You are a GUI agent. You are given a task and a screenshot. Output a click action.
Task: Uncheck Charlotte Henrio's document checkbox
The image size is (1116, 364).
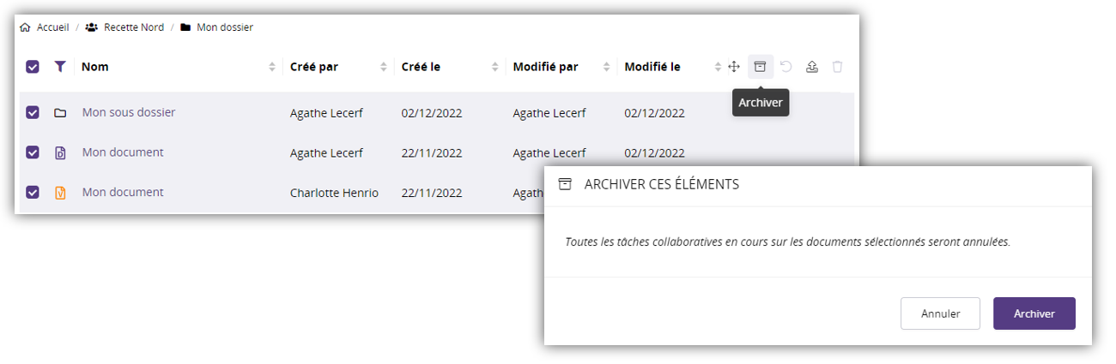[x=33, y=193]
